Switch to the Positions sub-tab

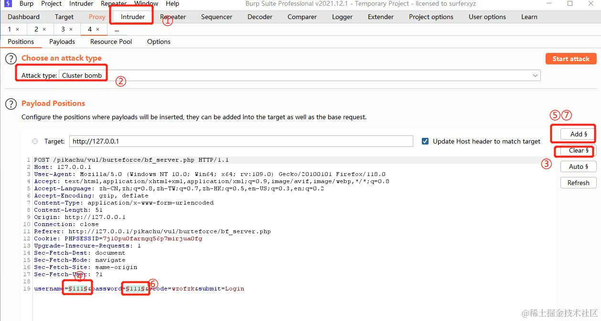coord(21,41)
